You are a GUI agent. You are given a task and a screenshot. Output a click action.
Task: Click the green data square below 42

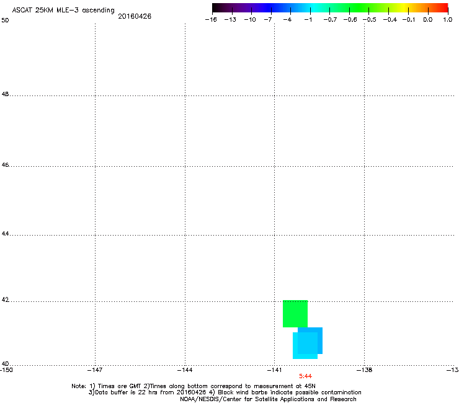pos(295,314)
